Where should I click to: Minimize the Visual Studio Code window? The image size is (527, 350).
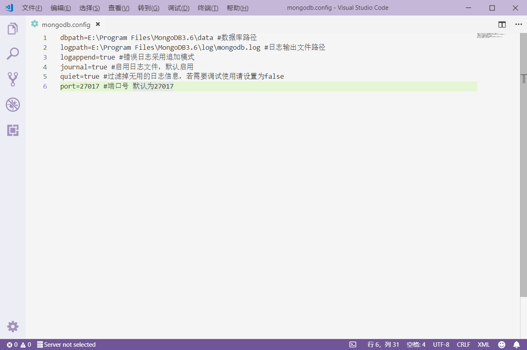click(x=469, y=8)
